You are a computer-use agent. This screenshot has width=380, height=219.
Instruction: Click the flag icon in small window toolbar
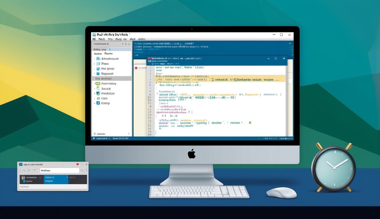(35, 171)
